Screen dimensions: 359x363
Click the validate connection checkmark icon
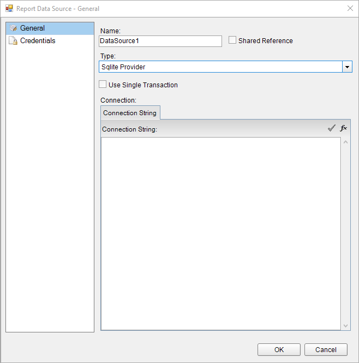click(332, 128)
